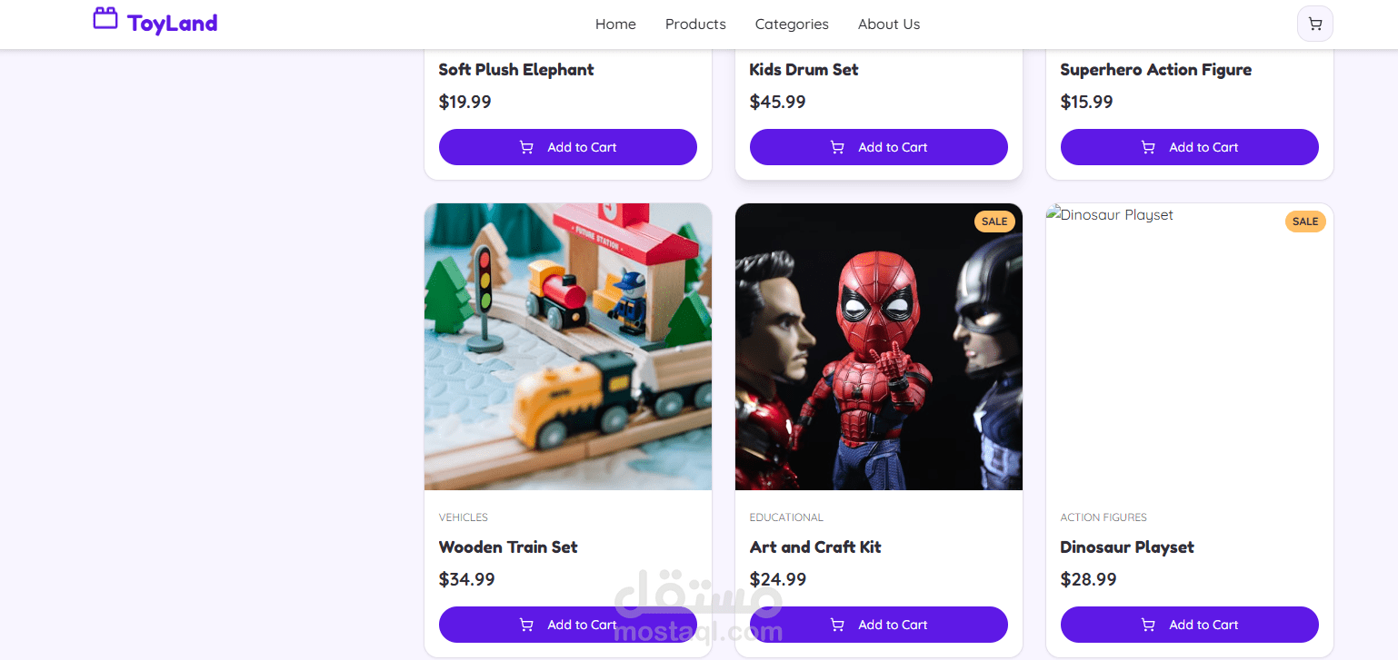Image resolution: width=1398 pixels, height=660 pixels.
Task: Click the SALE badge on Dinosaur Playset
Action: [x=1304, y=222]
